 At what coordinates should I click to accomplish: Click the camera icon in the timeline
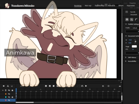4,86
